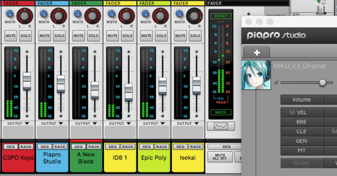
Task: Solo the A New Blade channel
Action: tap(93, 36)
